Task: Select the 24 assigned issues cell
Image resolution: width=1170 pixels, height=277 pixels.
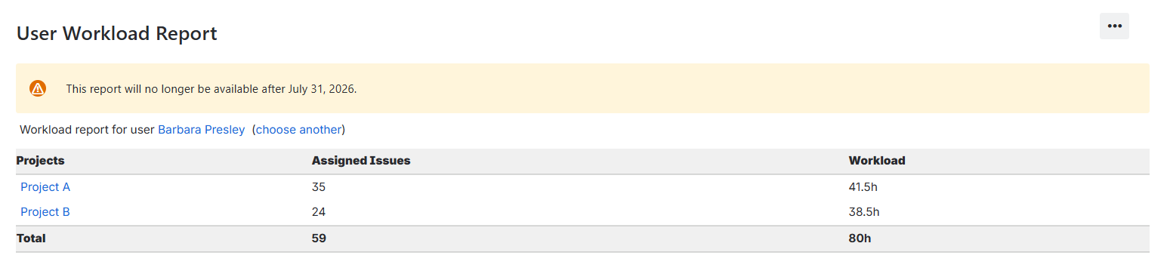Action: pos(319,212)
